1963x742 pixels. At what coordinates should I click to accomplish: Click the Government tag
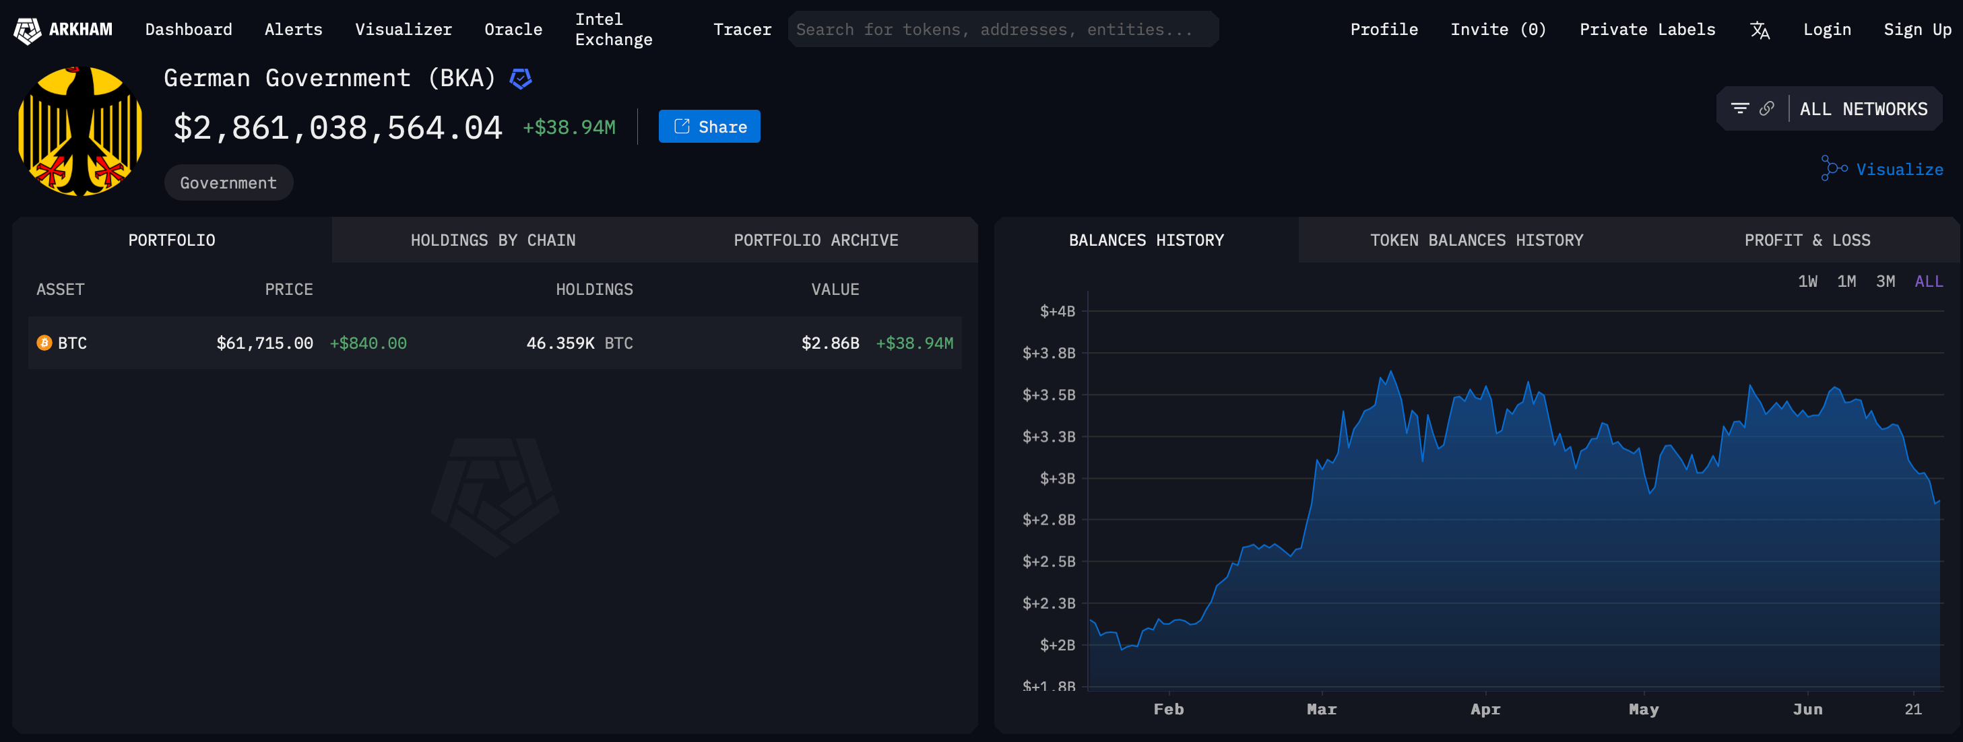[x=228, y=183]
